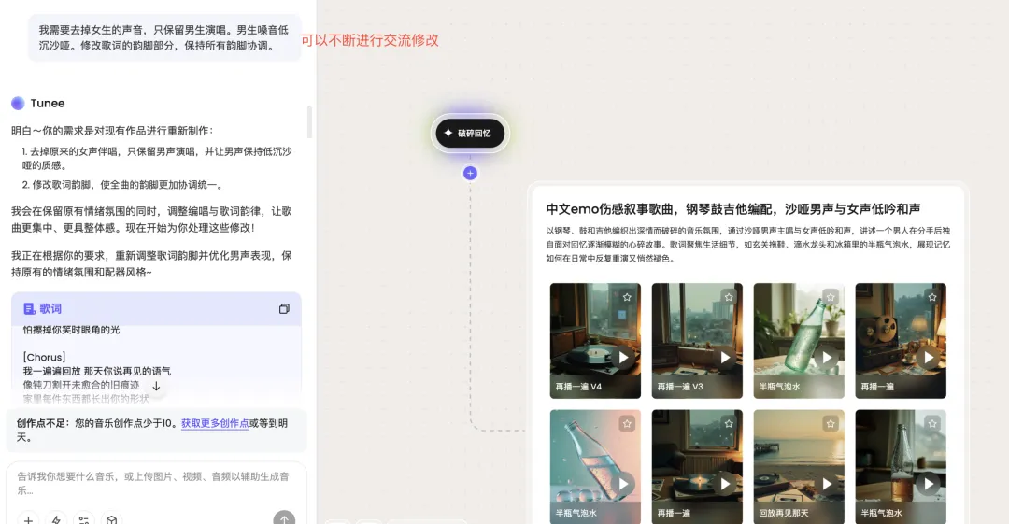Open the 再播一遍 V3 cover thumbnail
The height and width of the screenshot is (524, 1009).
[x=697, y=341]
